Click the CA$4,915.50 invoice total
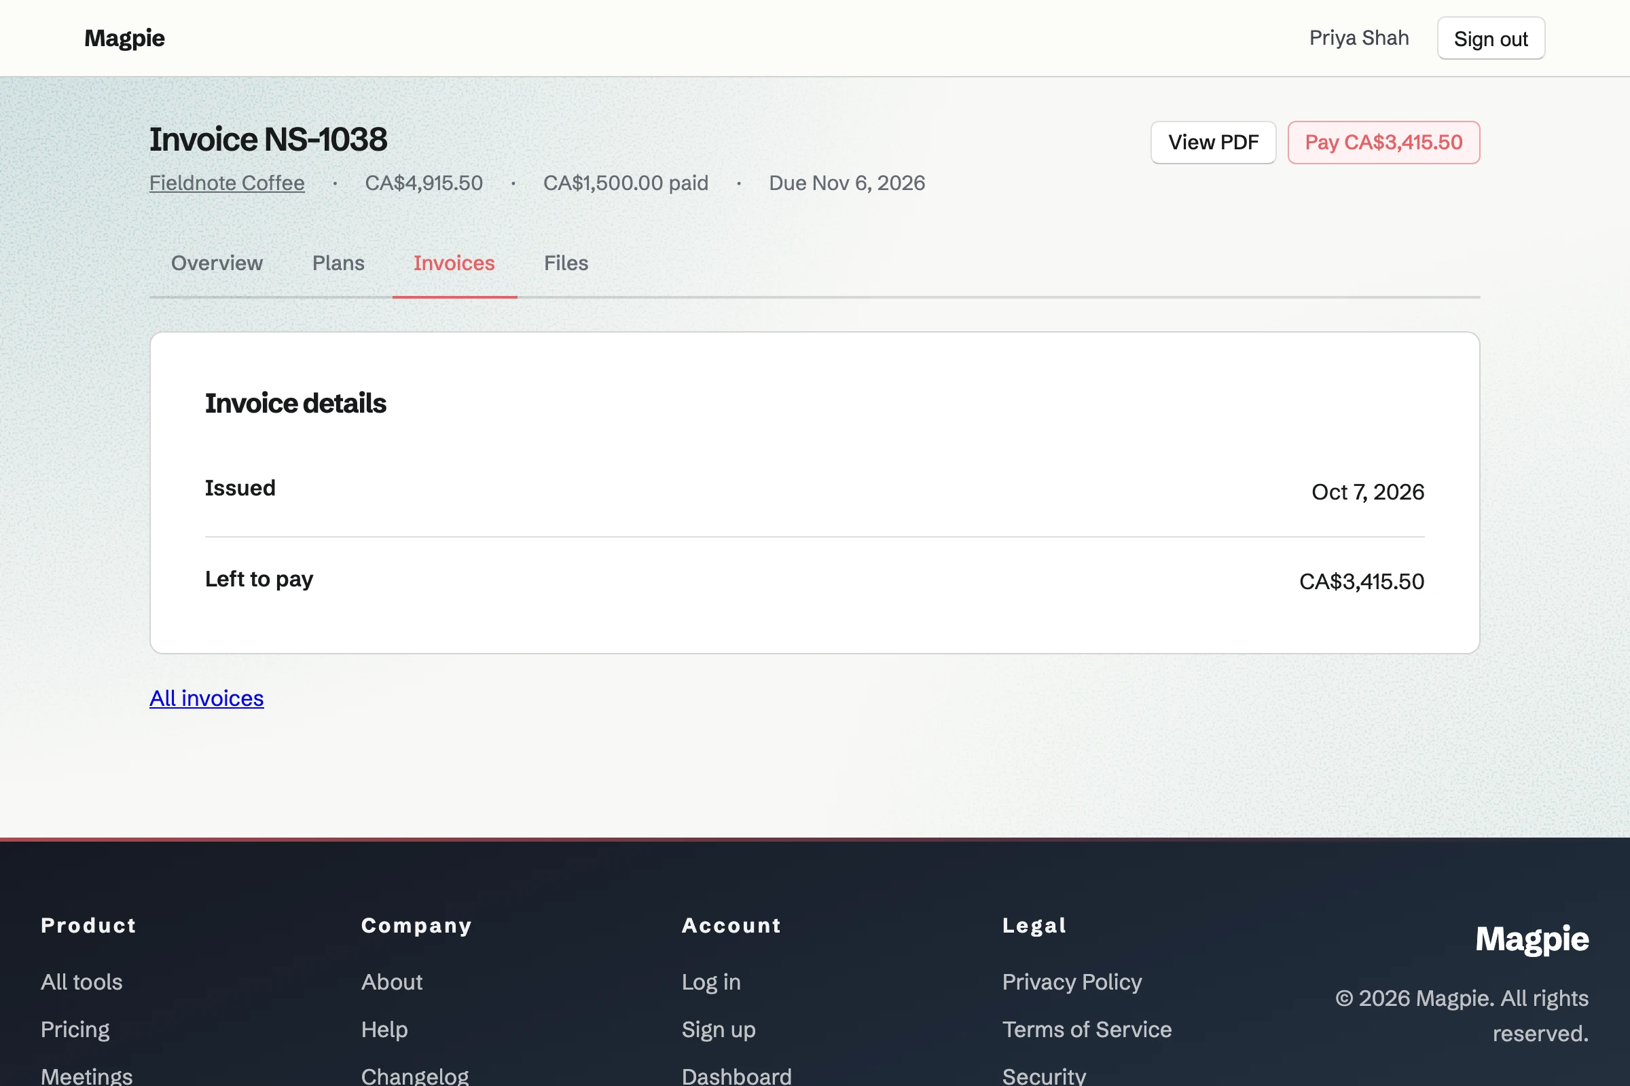The height and width of the screenshot is (1086, 1630). point(423,183)
